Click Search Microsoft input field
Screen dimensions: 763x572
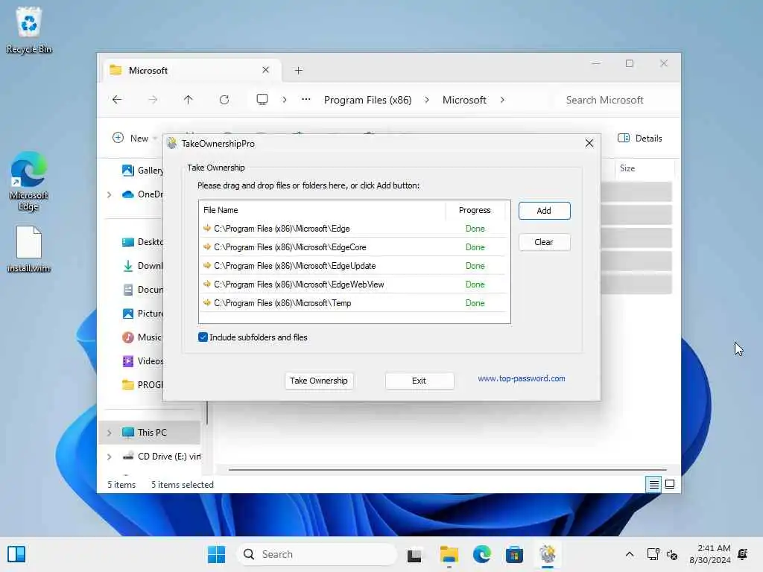coord(615,100)
